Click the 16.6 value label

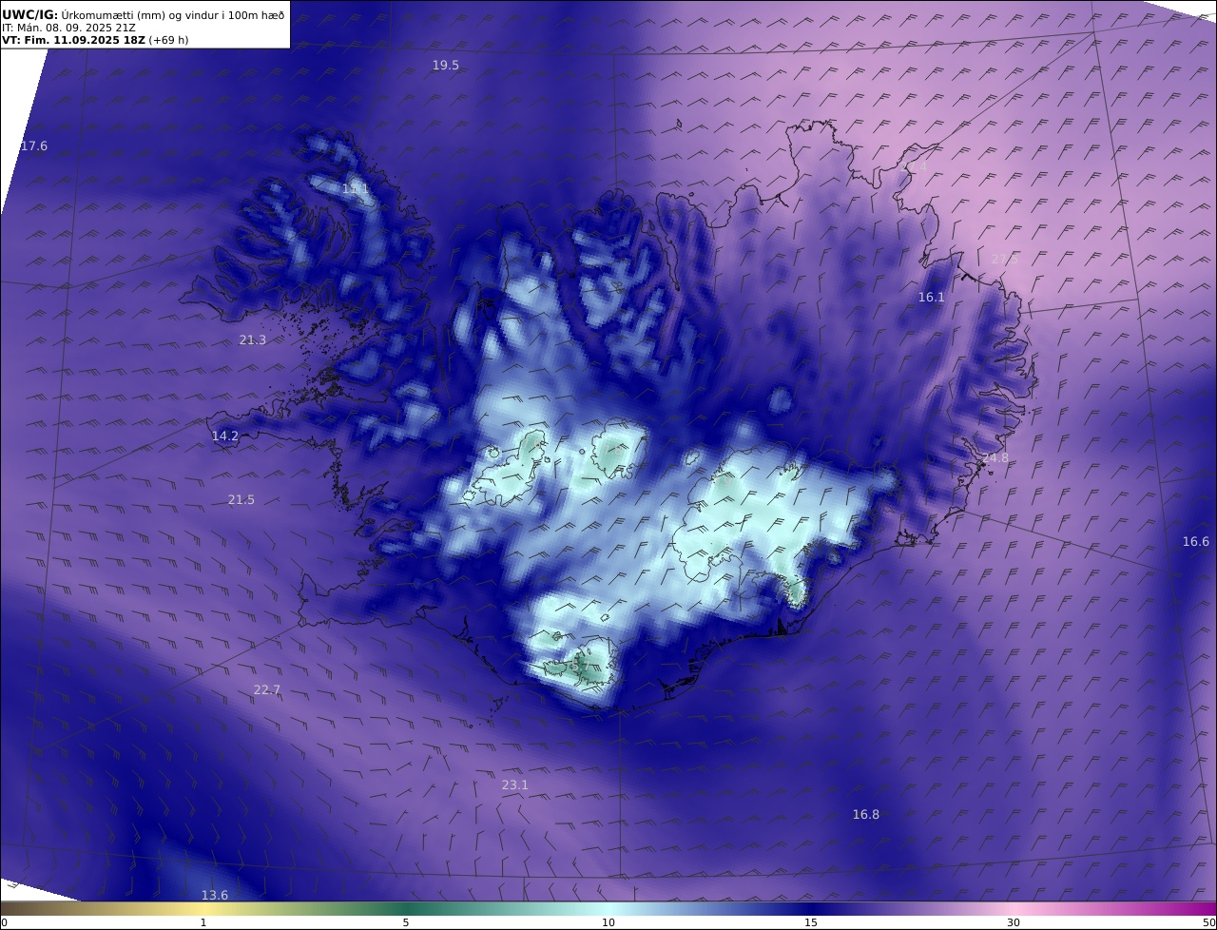pos(1195,541)
